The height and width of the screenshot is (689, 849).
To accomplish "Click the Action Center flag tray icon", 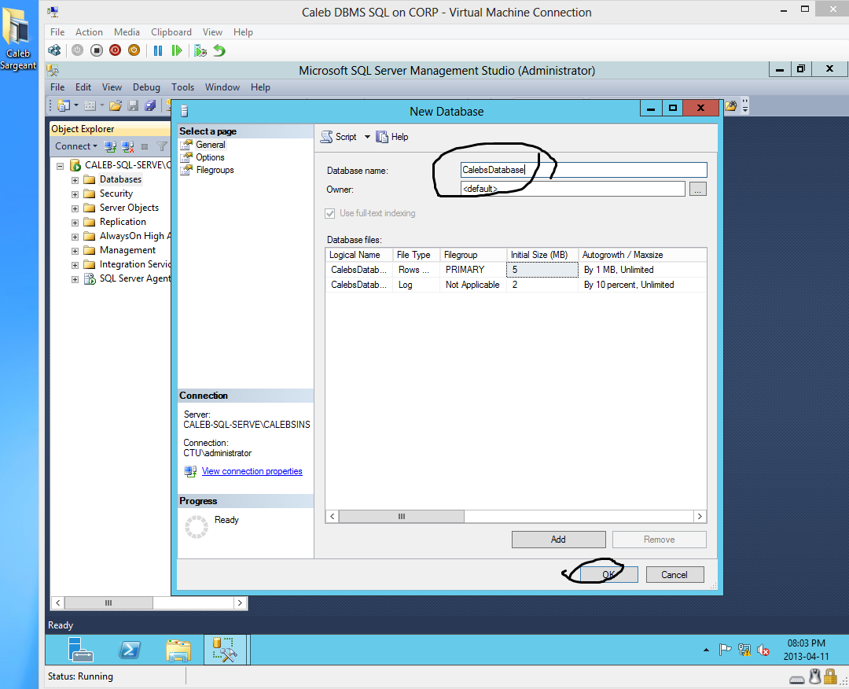I will [725, 650].
